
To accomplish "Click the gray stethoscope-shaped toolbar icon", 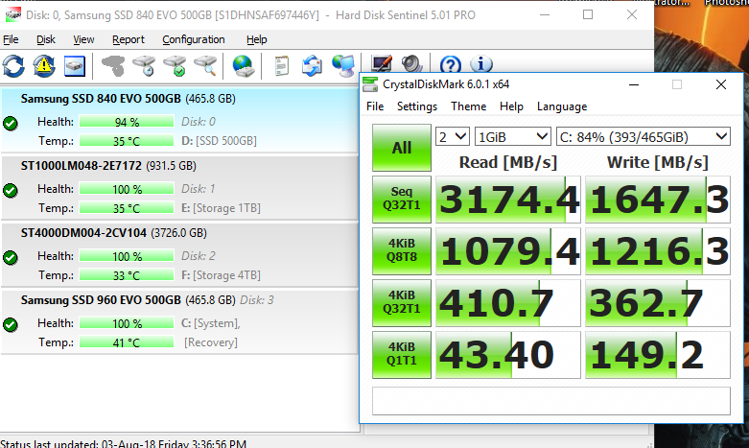I will pyautogui.click(x=113, y=66).
